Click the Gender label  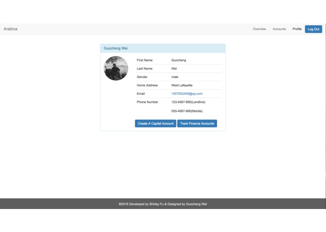[x=142, y=77]
